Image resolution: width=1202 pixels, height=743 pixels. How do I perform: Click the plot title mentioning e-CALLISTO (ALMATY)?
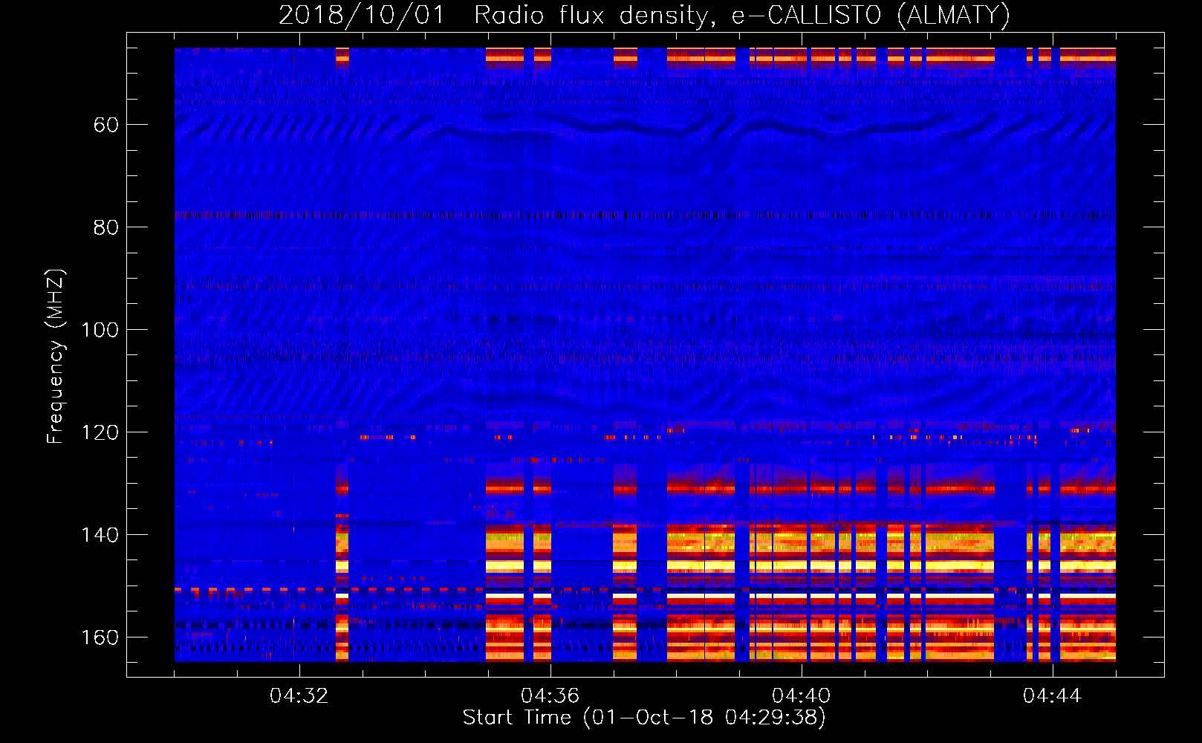(x=644, y=16)
